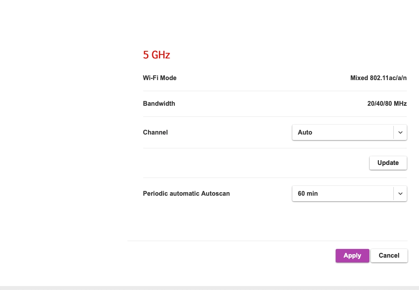The image size is (419, 290).
Task: Click the chevron arrow in Autoscan dropdown
Action: 400,194
